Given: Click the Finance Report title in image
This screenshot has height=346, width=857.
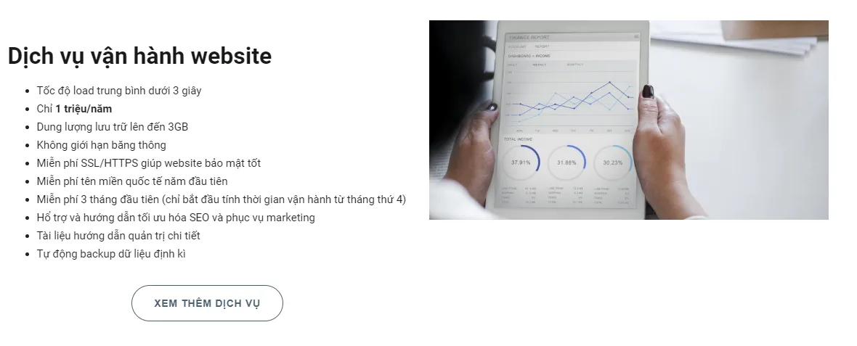Looking at the screenshot, I should (x=529, y=38).
